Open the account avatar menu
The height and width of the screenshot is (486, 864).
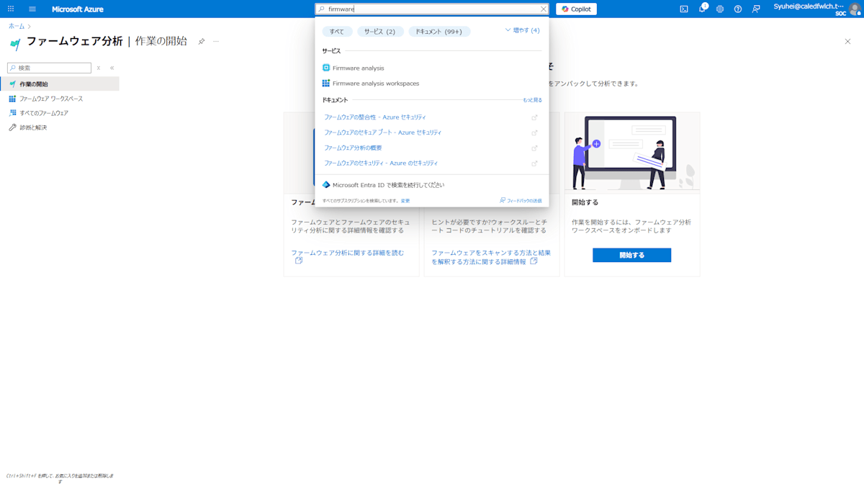pyautogui.click(x=855, y=9)
